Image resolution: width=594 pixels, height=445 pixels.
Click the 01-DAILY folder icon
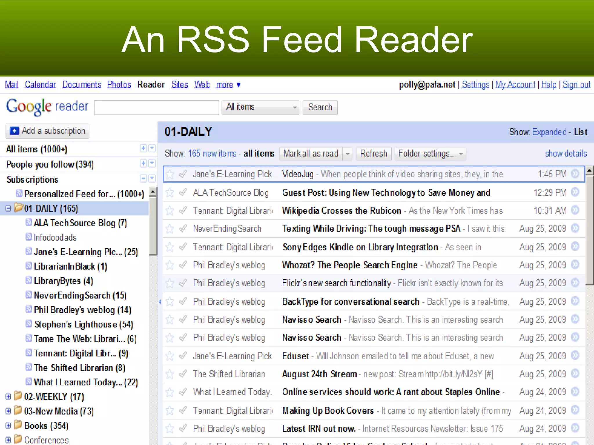click(x=19, y=207)
